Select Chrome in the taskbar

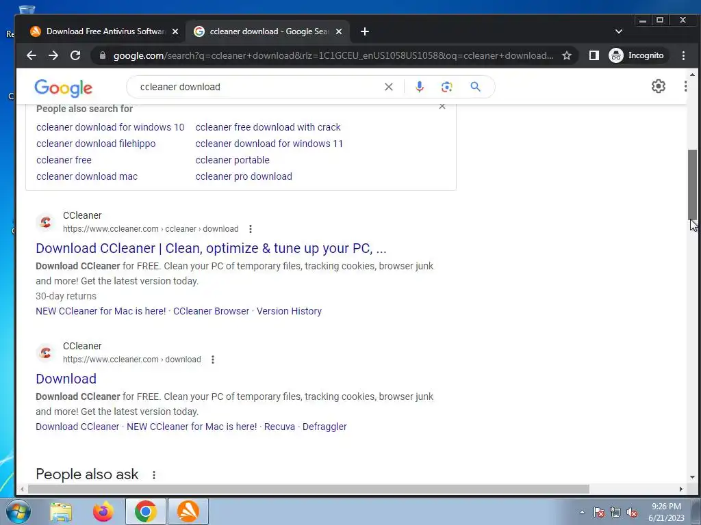(x=145, y=511)
